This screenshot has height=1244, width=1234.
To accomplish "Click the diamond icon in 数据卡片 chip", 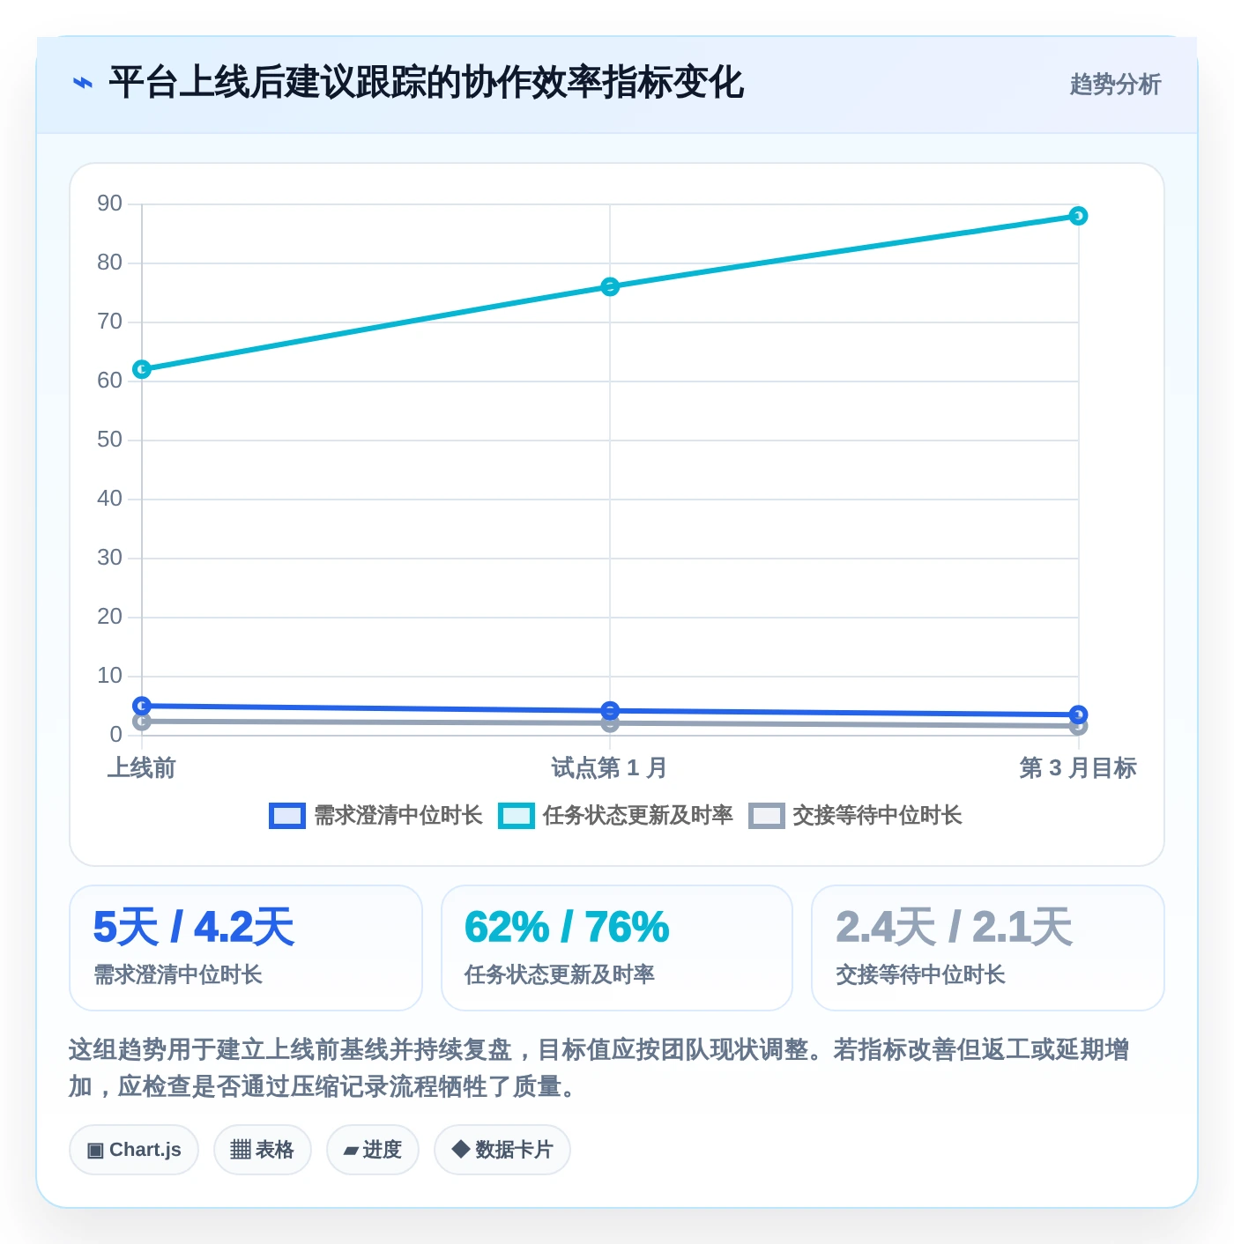I will (460, 1149).
